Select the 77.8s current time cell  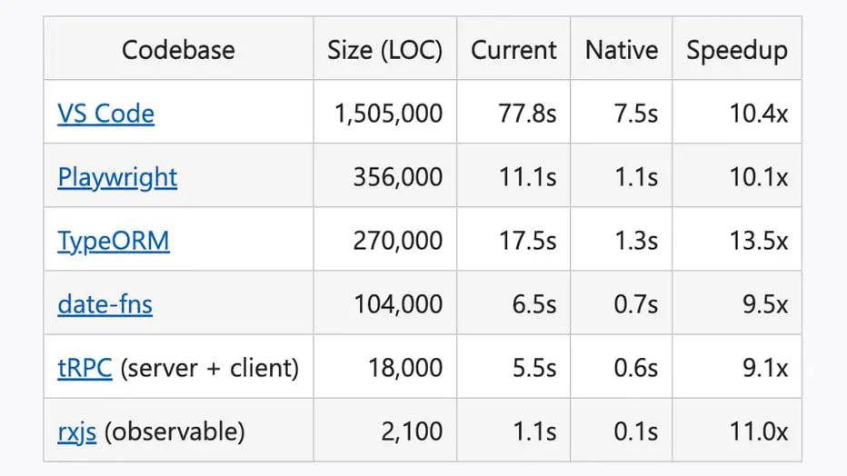point(513,113)
